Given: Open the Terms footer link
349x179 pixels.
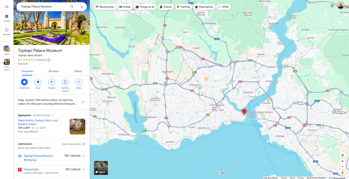Looking at the screenshot, I should pos(292,178).
